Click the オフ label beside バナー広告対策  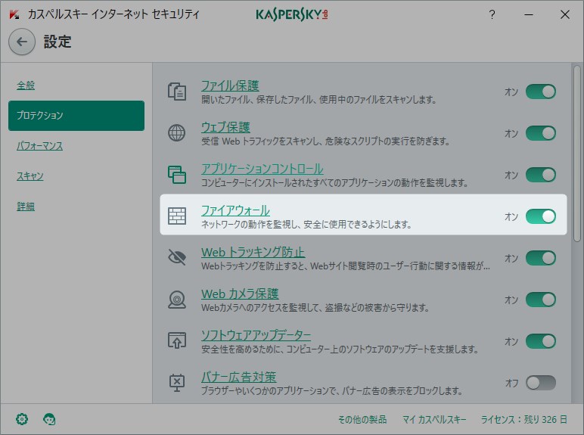click(x=511, y=383)
